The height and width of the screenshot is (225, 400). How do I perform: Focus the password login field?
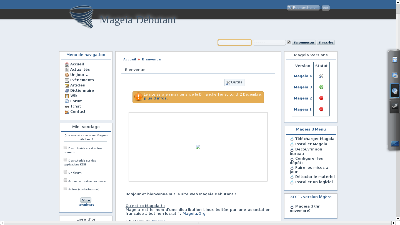[x=269, y=42]
